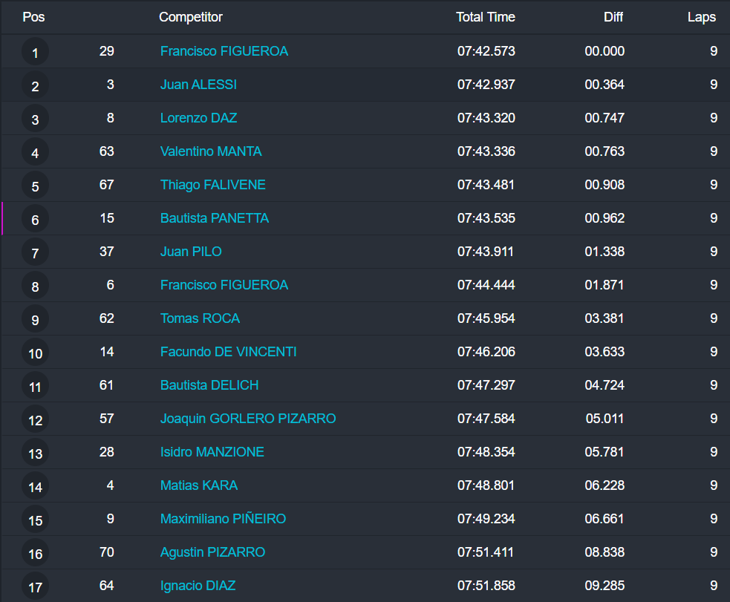This screenshot has height=602, width=730.
Task: Click the position 7 circle badge
Action: pos(35,252)
